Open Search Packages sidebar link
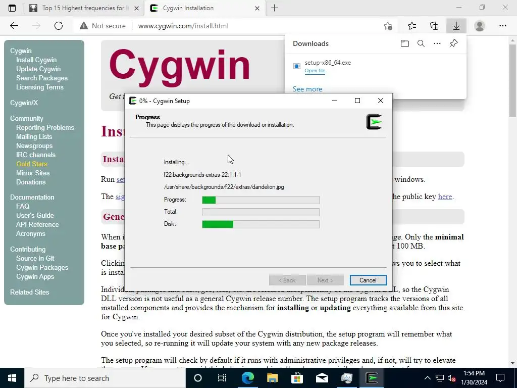This screenshot has height=388, width=517. (42, 78)
